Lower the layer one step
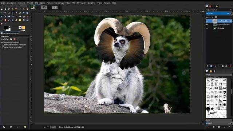 click(x=219, y=66)
